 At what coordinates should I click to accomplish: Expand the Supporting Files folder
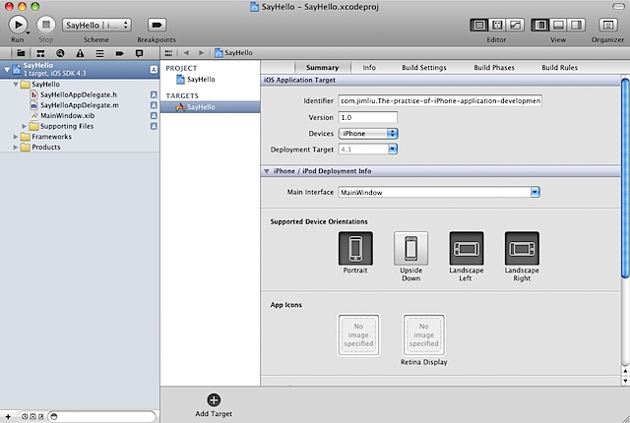(x=24, y=126)
